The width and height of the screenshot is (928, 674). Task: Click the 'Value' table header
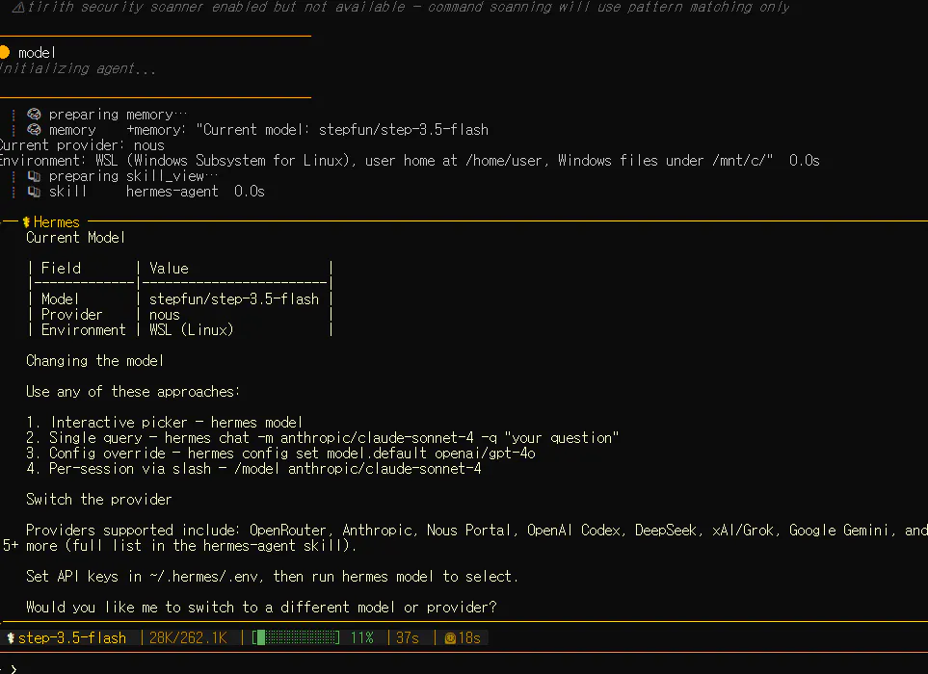click(169, 269)
